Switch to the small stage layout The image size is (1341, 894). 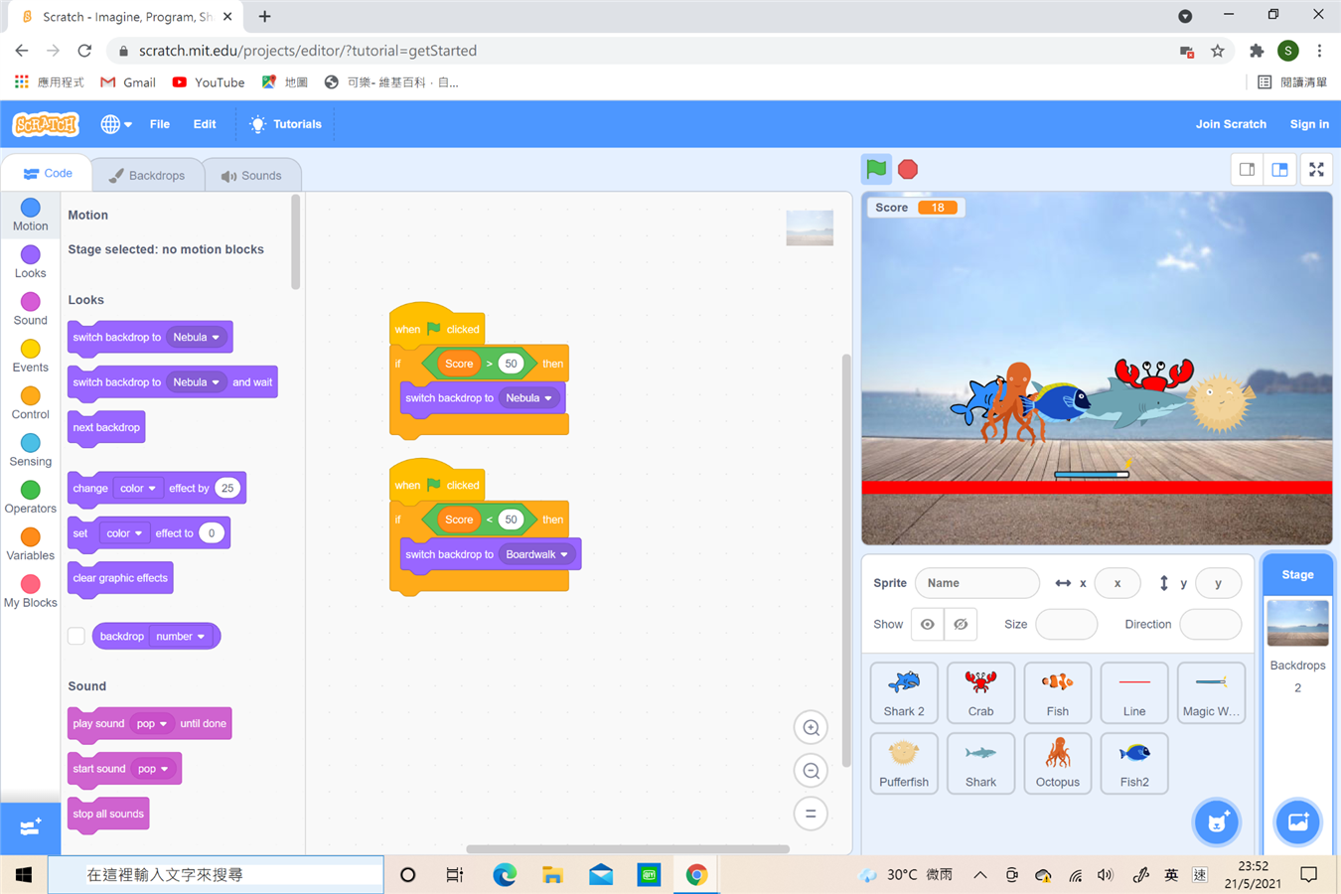[x=1247, y=170]
